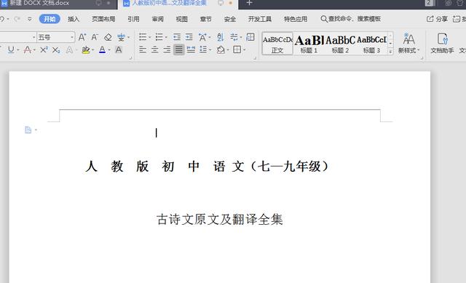
Task: Decrease font size with the A- icon
Action: pos(95,37)
